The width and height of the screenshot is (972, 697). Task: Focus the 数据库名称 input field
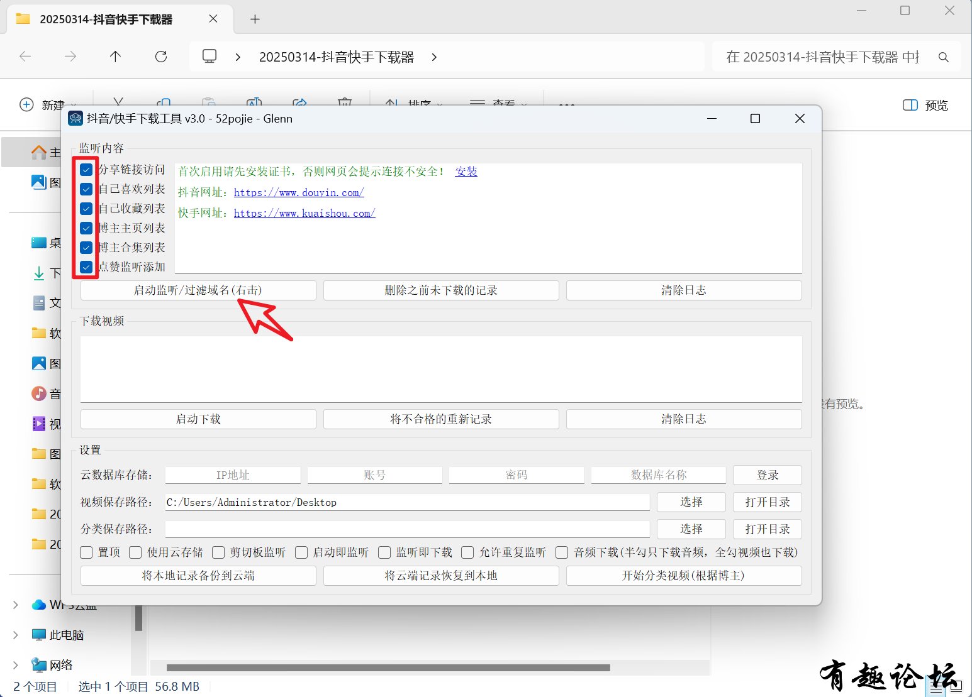(659, 475)
